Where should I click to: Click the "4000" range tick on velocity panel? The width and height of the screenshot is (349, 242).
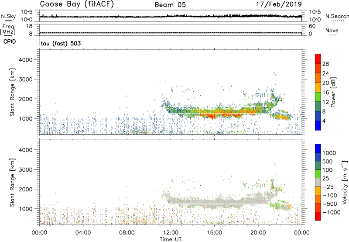coord(26,150)
